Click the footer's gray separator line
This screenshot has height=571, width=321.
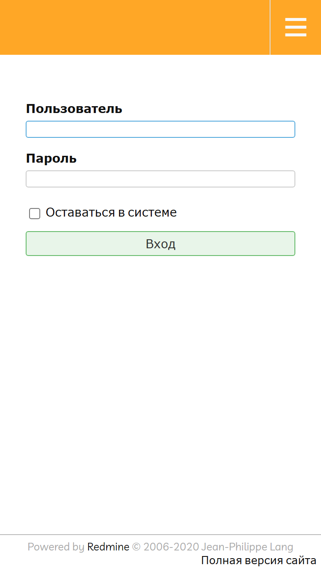point(160,535)
